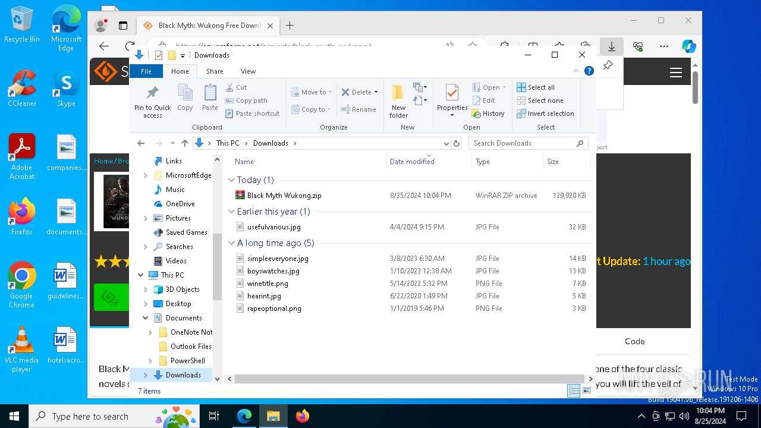Expand the Pictures tree node

(x=146, y=218)
